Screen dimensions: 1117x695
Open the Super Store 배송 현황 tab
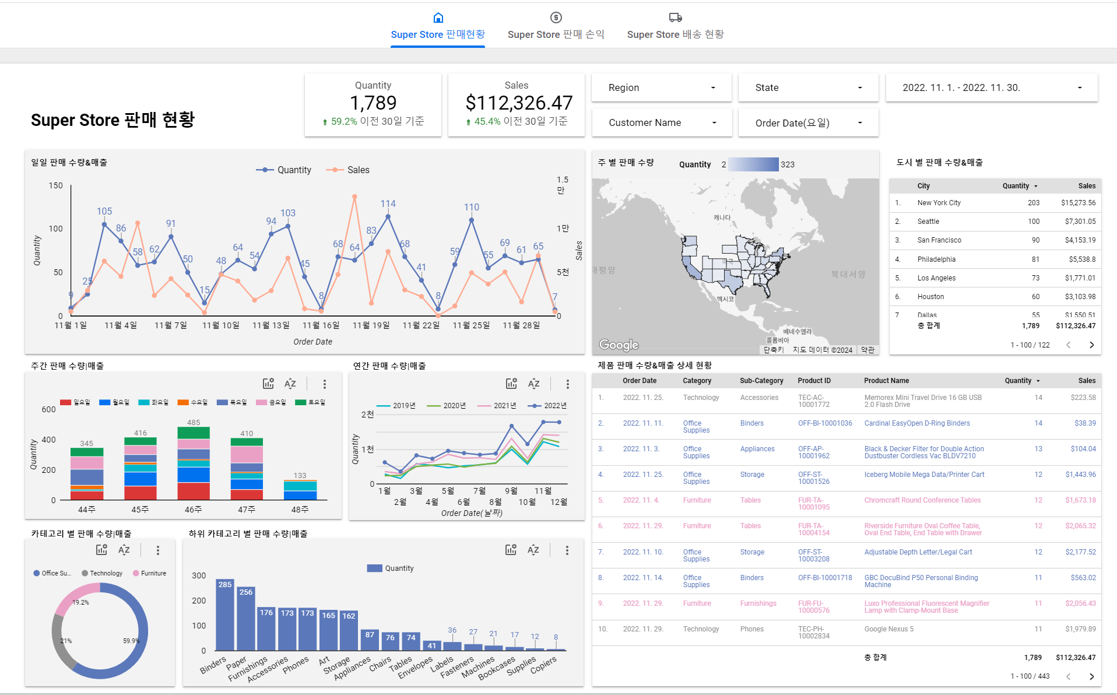(675, 34)
